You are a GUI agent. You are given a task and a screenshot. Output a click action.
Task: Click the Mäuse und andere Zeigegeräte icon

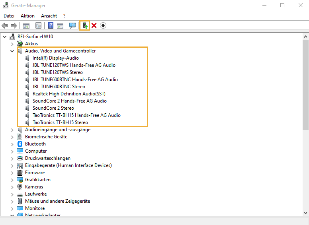20,201
